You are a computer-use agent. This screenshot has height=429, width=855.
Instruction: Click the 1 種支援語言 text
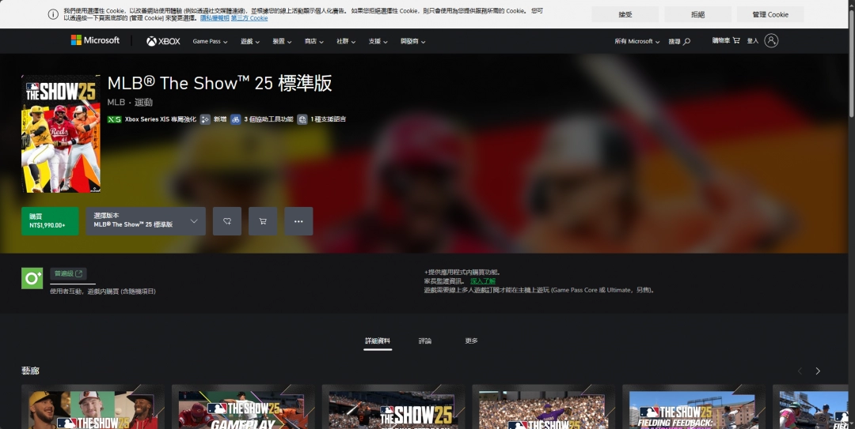click(329, 119)
